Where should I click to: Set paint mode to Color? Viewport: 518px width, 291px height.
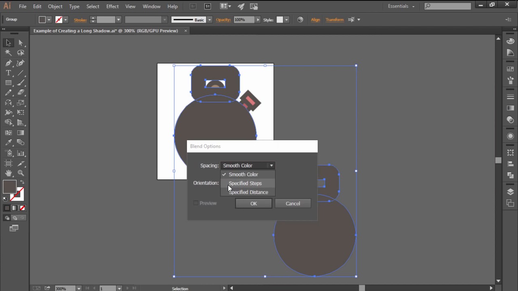7,208
